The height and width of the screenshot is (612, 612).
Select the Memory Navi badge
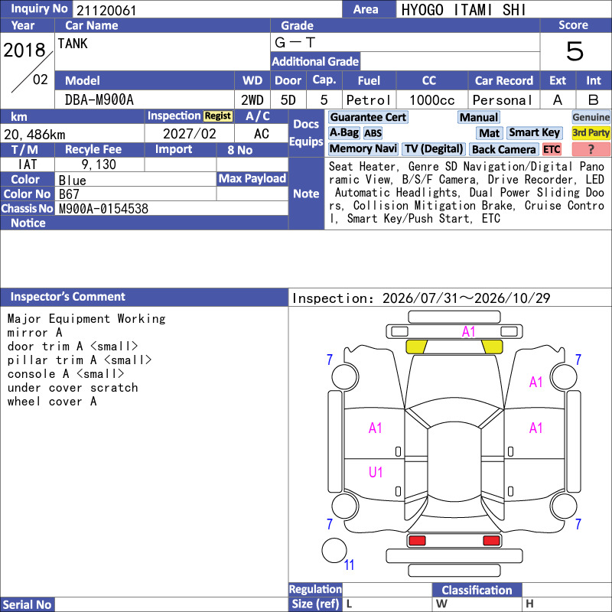(363, 148)
